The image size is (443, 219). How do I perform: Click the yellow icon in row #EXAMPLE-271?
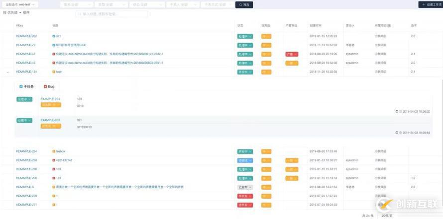(54, 205)
